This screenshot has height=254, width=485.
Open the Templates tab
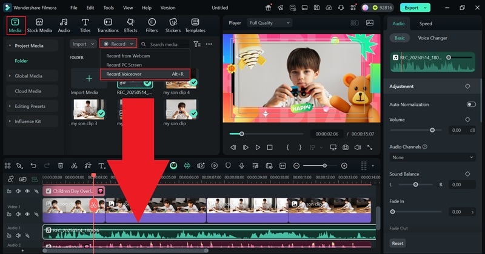195,25
